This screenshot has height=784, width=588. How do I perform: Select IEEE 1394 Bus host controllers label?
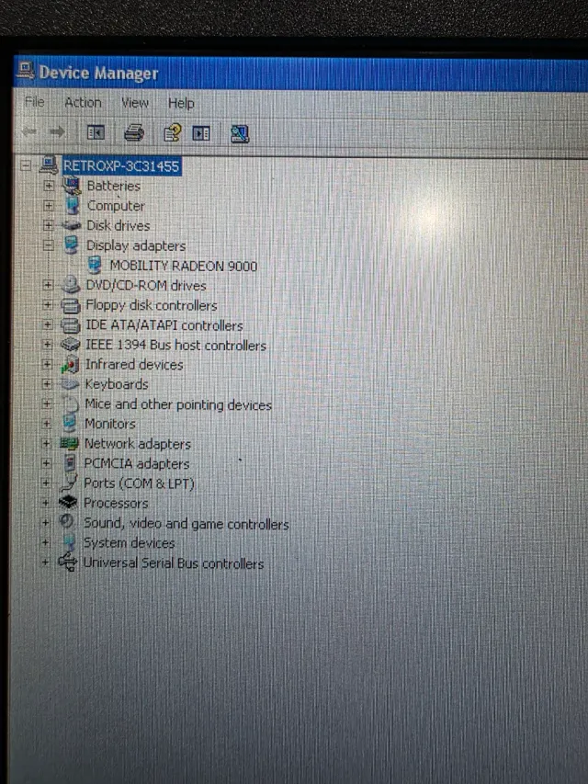tap(175, 345)
